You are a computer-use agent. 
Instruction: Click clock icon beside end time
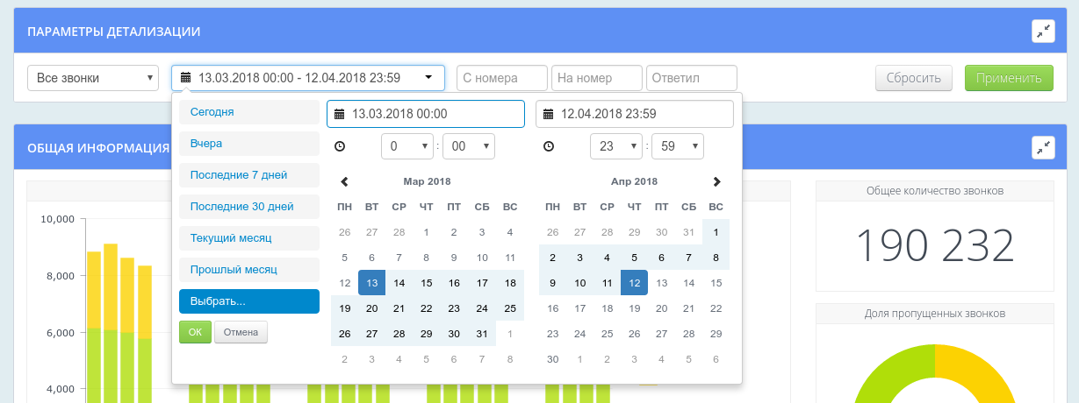549,146
